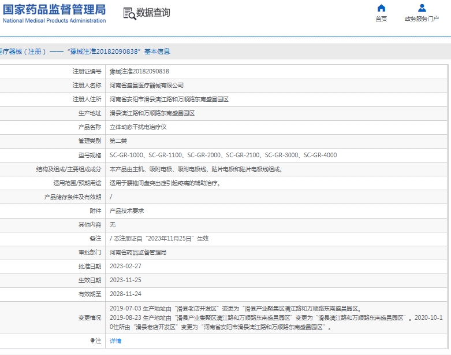Click the 适用范围/预期用途 label

77,183
